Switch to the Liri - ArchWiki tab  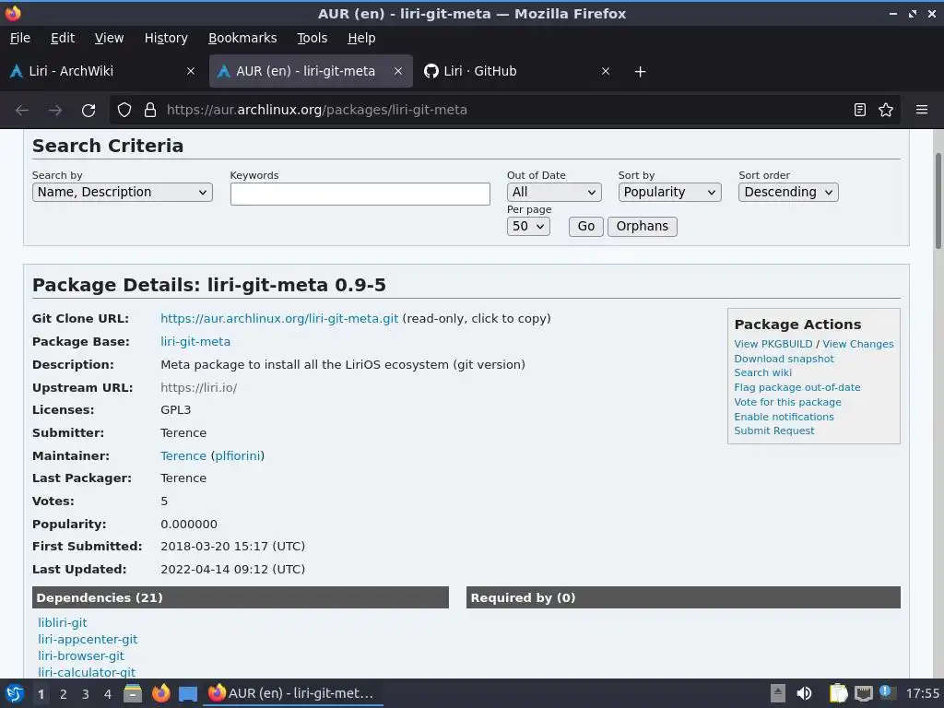tap(101, 71)
